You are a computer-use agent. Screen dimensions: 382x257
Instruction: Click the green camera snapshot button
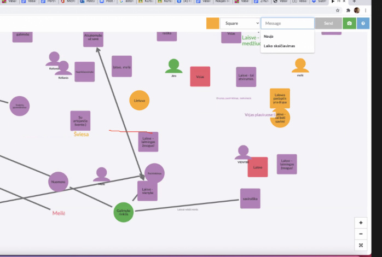[349, 24]
